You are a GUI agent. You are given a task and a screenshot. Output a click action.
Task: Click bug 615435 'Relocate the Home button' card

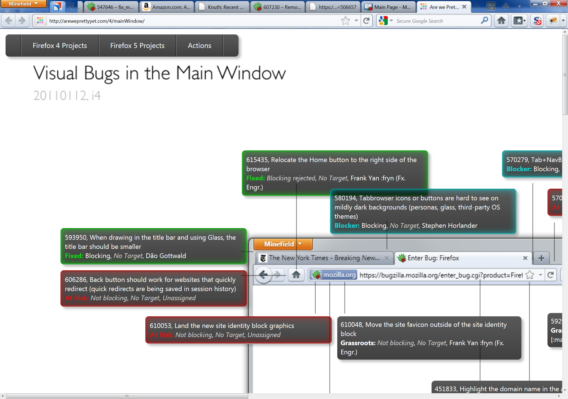(x=335, y=173)
